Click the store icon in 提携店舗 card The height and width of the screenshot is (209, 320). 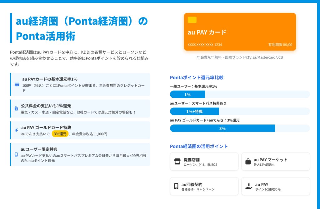[177, 162]
